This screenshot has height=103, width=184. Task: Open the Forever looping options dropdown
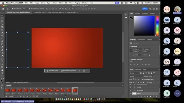(x=12, y=96)
